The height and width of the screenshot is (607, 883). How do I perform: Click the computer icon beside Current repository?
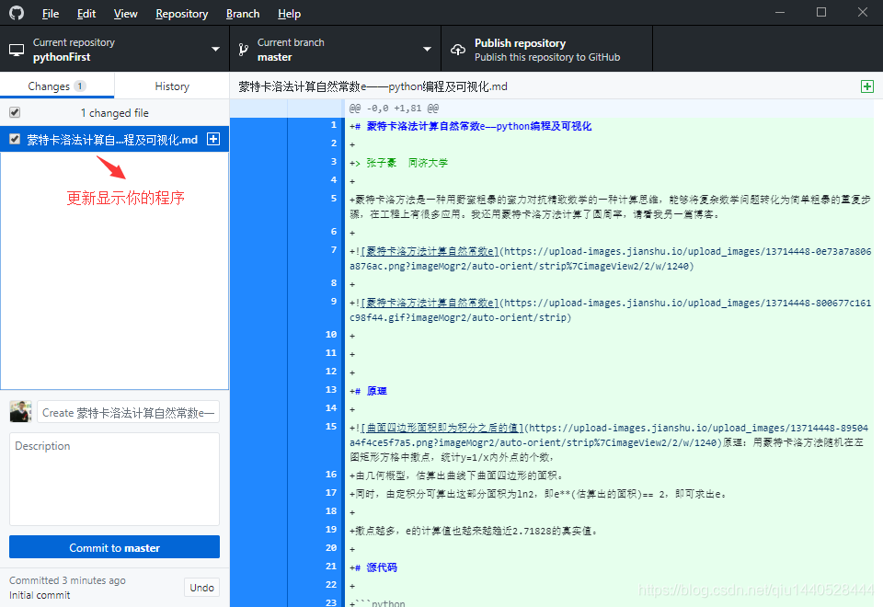[17, 50]
